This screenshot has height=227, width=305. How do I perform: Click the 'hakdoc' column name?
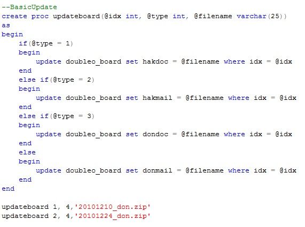click(x=155, y=61)
